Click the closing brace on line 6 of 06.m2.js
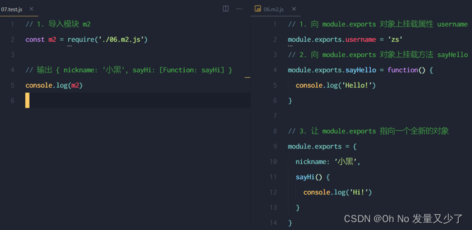This screenshot has width=472, height=230. [x=290, y=101]
